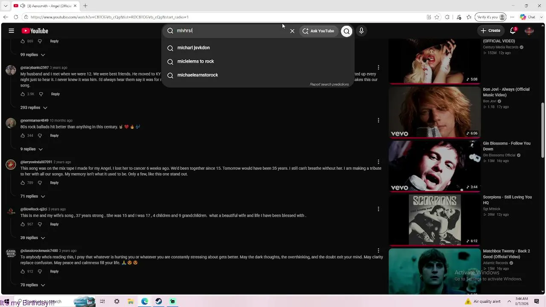Open options menu for classicrockmusic7480 comment
Screen dimensions: 546x307
378,251
